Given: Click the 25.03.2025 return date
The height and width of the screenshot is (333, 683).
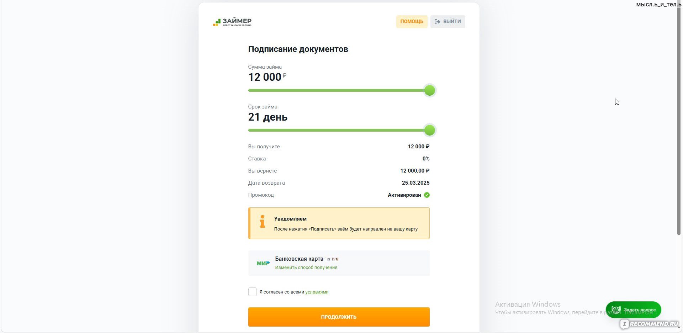Looking at the screenshot, I should (415, 183).
